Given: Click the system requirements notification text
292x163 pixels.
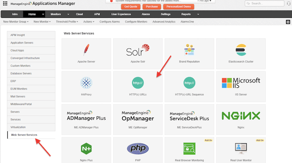Looking at the screenshot, I should coord(148,1).
